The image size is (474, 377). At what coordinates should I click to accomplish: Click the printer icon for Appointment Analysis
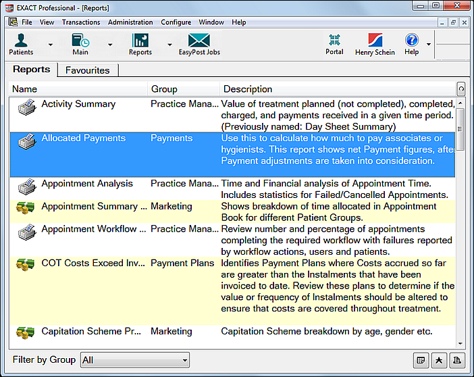point(27,186)
